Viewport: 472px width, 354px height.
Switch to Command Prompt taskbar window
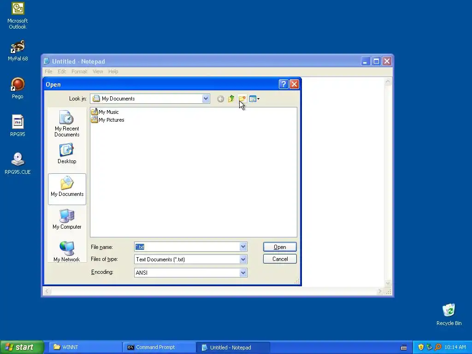click(159, 347)
